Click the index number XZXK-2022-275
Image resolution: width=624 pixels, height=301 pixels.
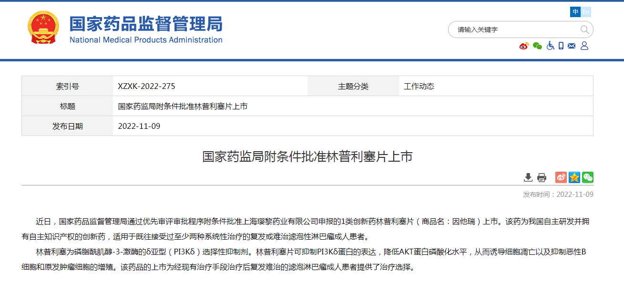pyautogui.click(x=146, y=86)
